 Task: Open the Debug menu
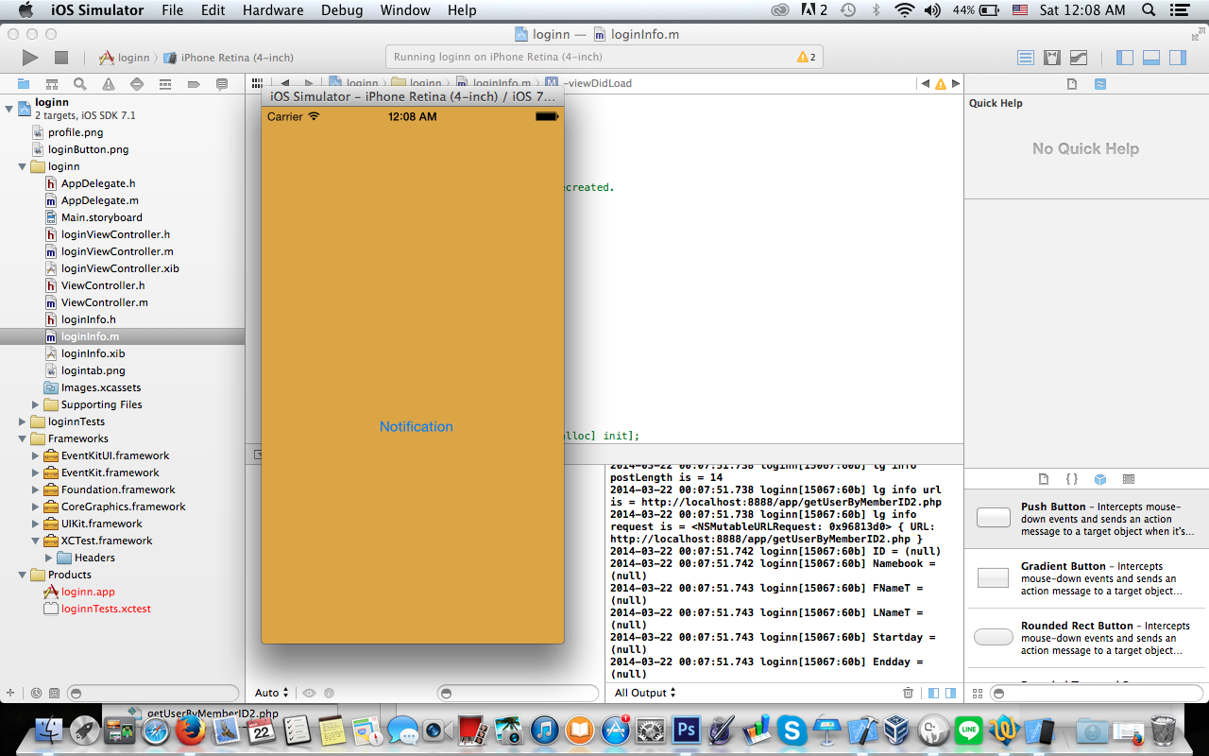(341, 10)
